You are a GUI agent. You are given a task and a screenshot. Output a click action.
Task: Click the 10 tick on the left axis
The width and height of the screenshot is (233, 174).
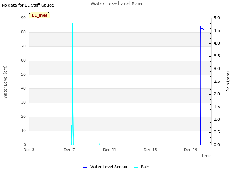tap(23, 130)
